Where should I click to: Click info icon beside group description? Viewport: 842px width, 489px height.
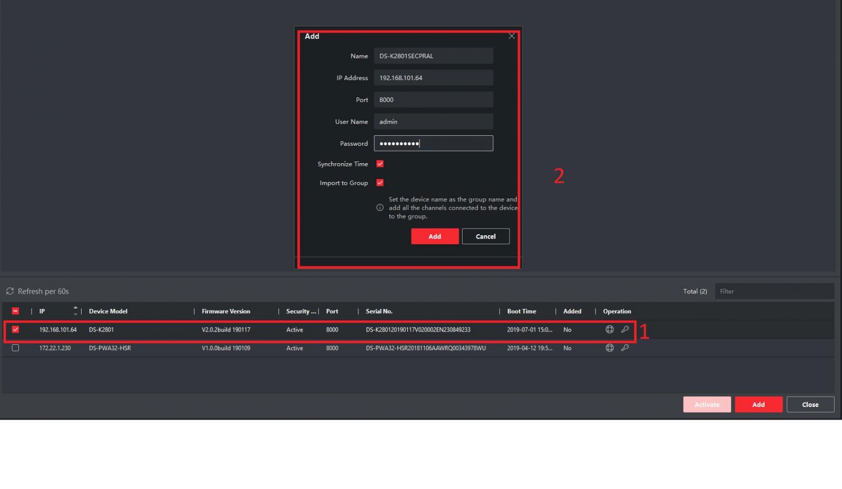coord(380,208)
